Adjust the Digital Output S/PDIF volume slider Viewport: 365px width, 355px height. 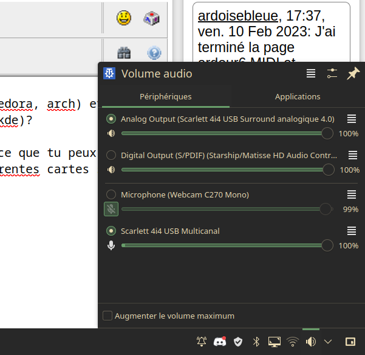click(228, 170)
